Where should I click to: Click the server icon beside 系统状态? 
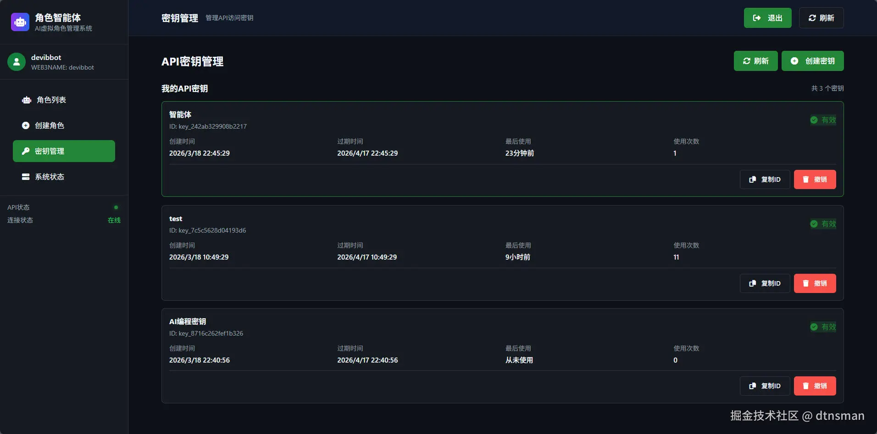[x=26, y=177]
